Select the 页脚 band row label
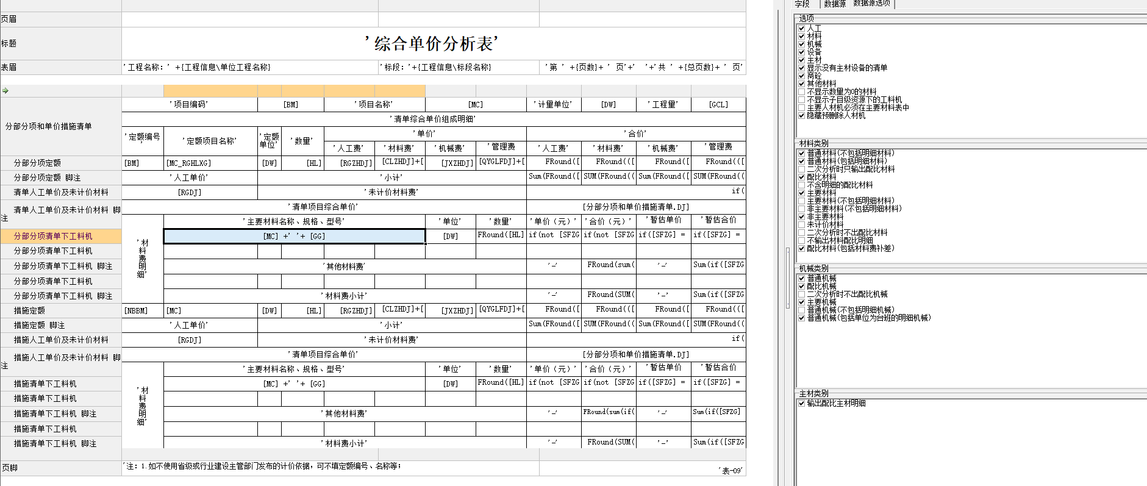The height and width of the screenshot is (486, 1147). tap(61, 468)
